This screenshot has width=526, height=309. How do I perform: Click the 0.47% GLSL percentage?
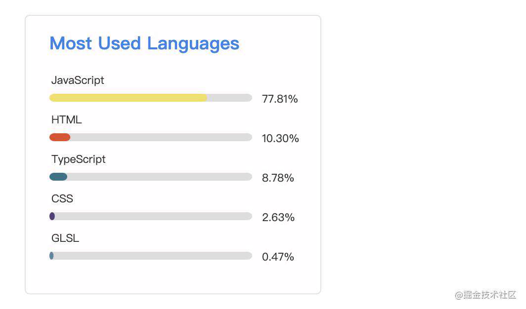pyautogui.click(x=278, y=257)
